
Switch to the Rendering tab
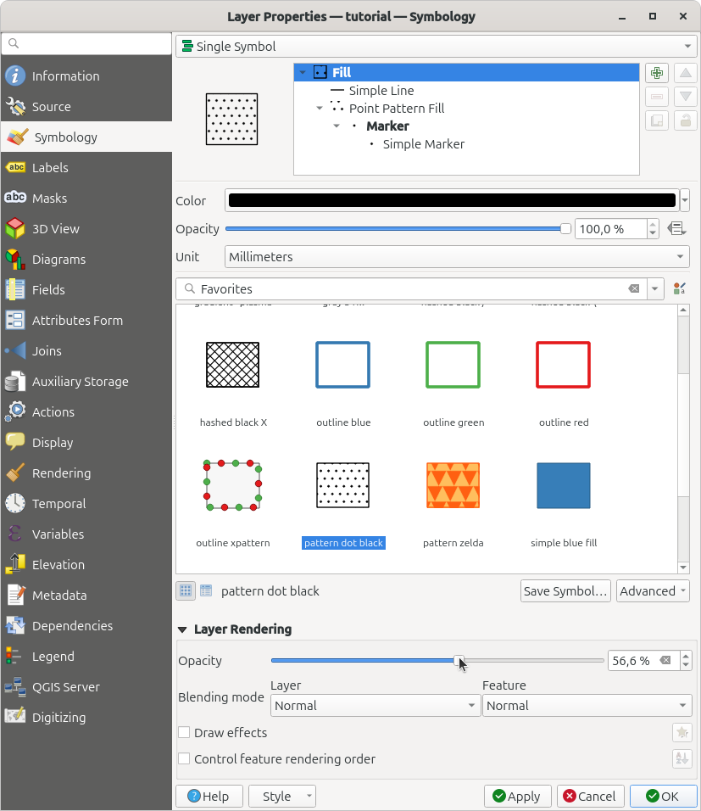(x=61, y=473)
